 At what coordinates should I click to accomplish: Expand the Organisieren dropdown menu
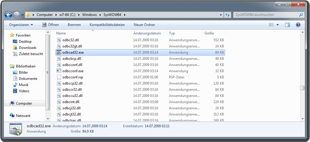pyautogui.click(x=21, y=25)
